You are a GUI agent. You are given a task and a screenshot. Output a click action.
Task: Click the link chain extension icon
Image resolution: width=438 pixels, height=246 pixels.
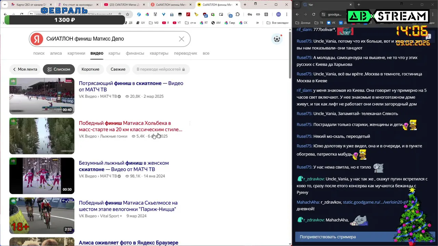coord(258,14)
